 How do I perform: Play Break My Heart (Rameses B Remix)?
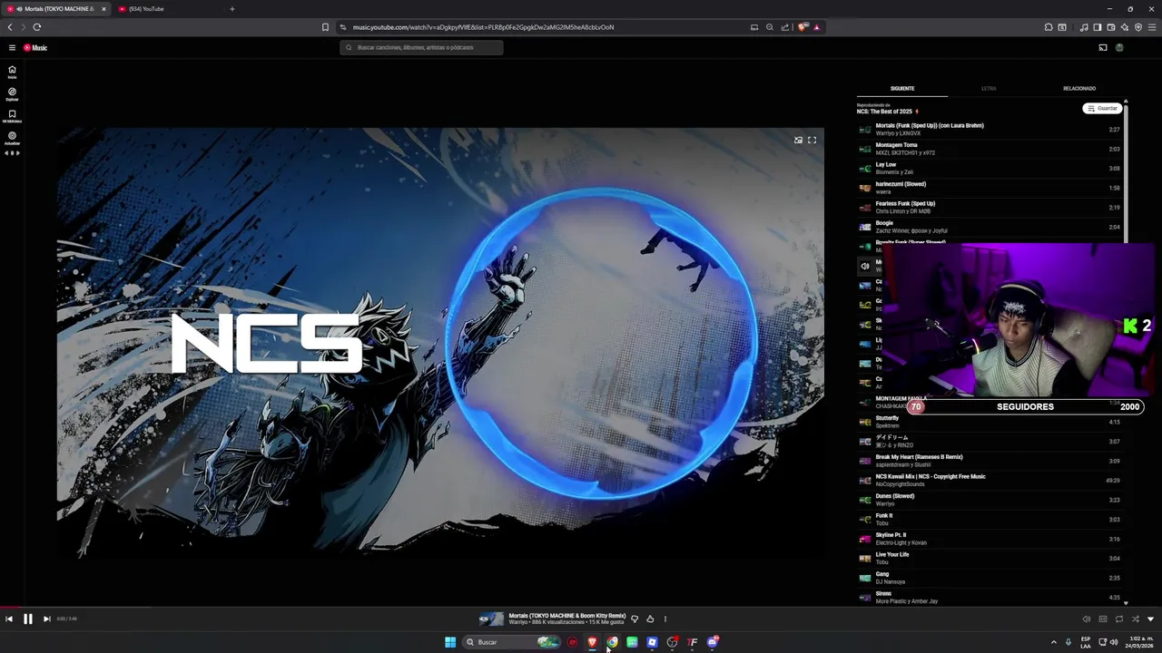pyautogui.click(x=990, y=461)
